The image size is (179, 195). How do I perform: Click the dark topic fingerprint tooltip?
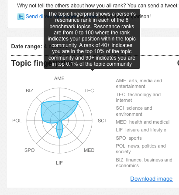92,39
